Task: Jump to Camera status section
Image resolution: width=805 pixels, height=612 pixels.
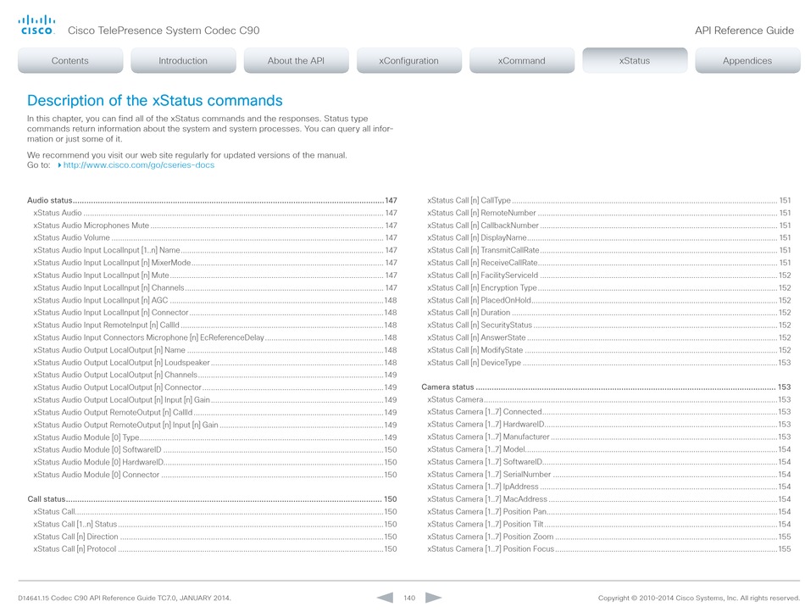Action: [607, 387]
